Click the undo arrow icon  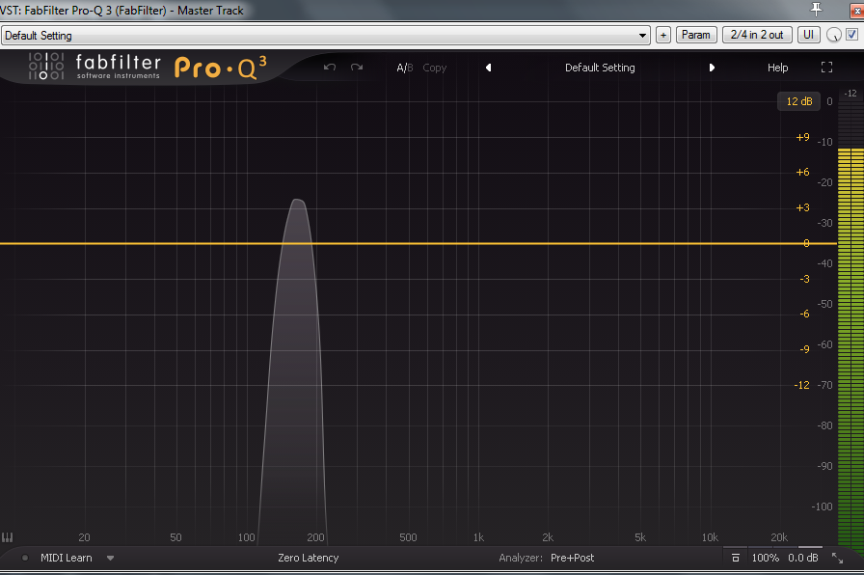tap(330, 68)
